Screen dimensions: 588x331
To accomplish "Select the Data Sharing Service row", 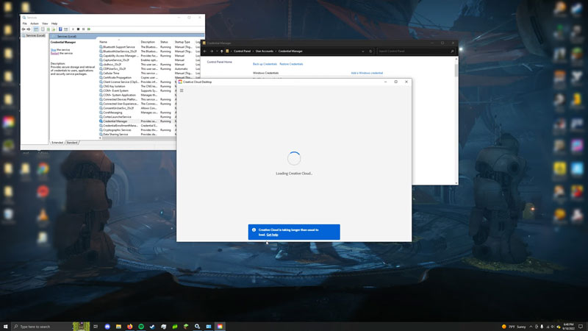I will [137, 135].
